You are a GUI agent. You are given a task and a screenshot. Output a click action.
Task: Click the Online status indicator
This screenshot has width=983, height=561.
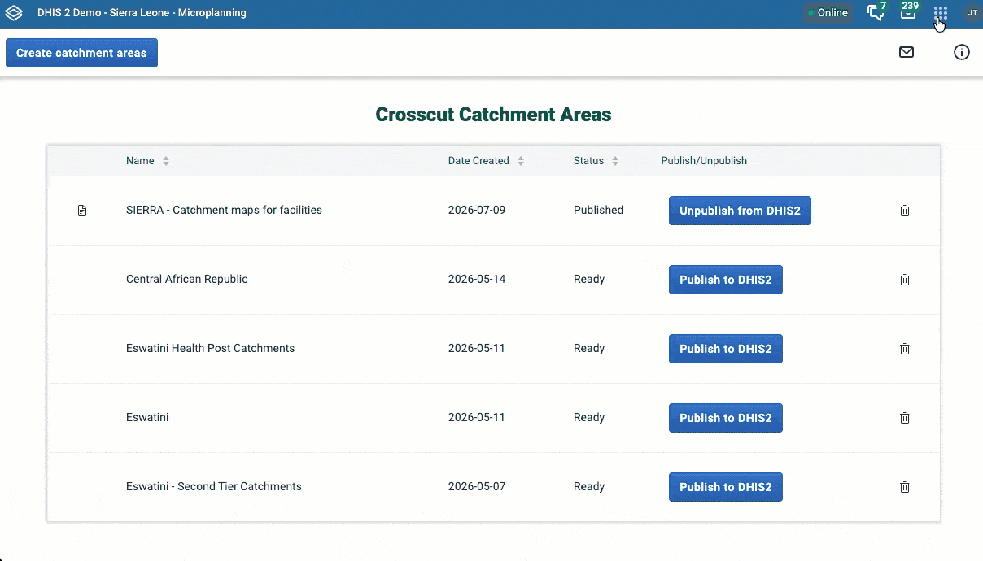[x=828, y=13]
